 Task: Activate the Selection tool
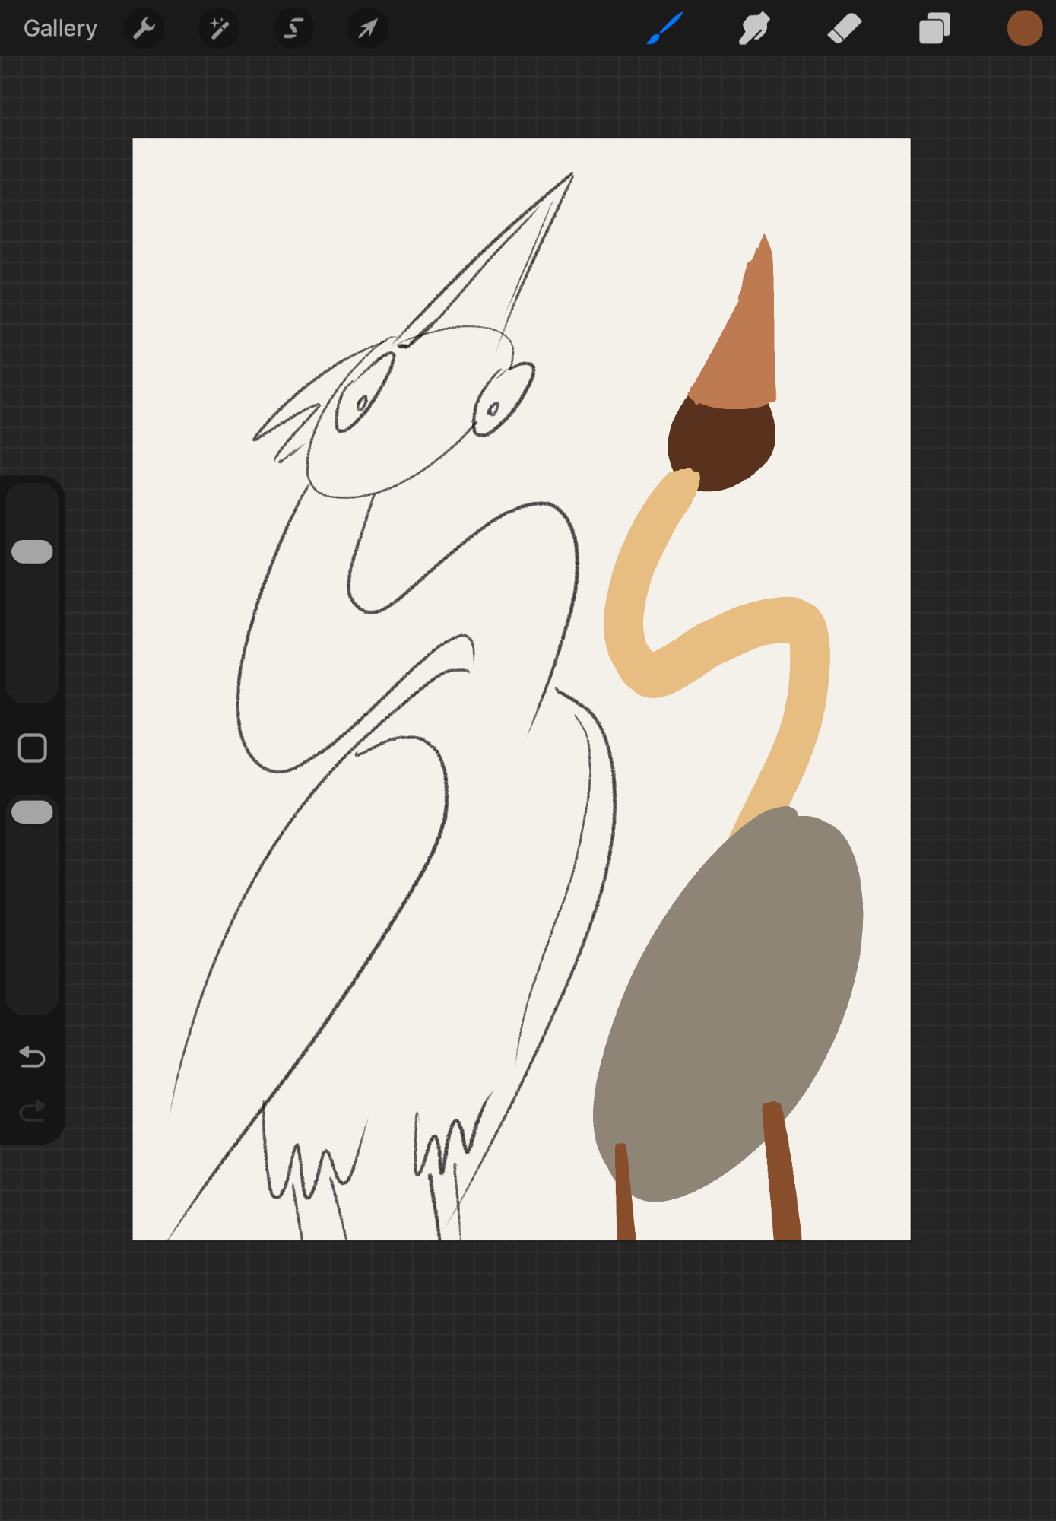click(293, 29)
